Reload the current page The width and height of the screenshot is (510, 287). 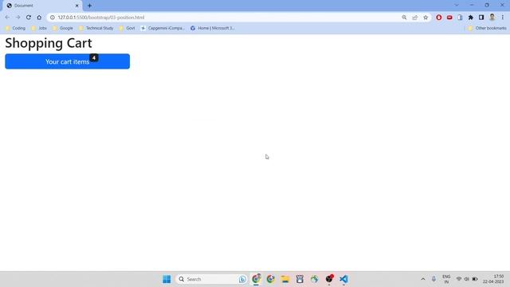(29, 18)
